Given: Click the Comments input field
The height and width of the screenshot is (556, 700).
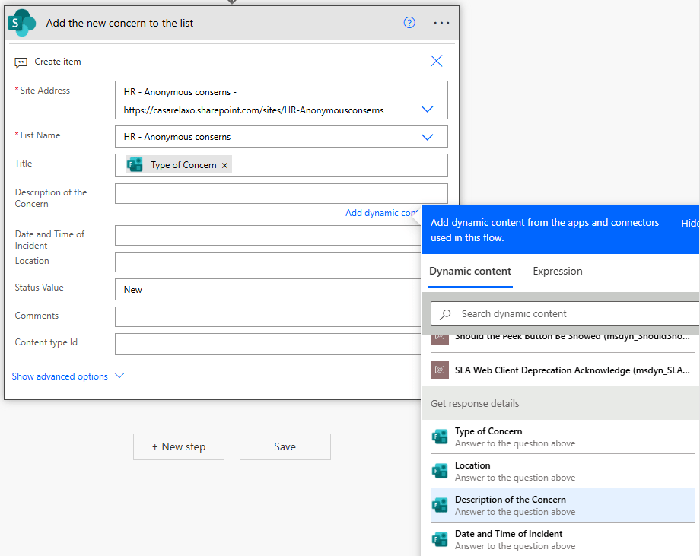Looking at the screenshot, I should tap(266, 316).
